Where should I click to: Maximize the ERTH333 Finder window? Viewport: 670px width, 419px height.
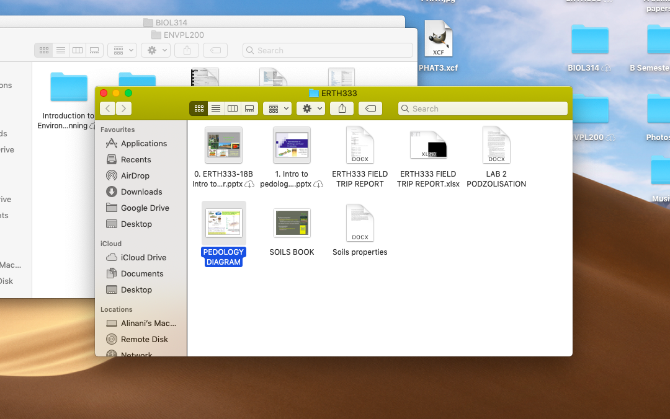click(x=128, y=93)
